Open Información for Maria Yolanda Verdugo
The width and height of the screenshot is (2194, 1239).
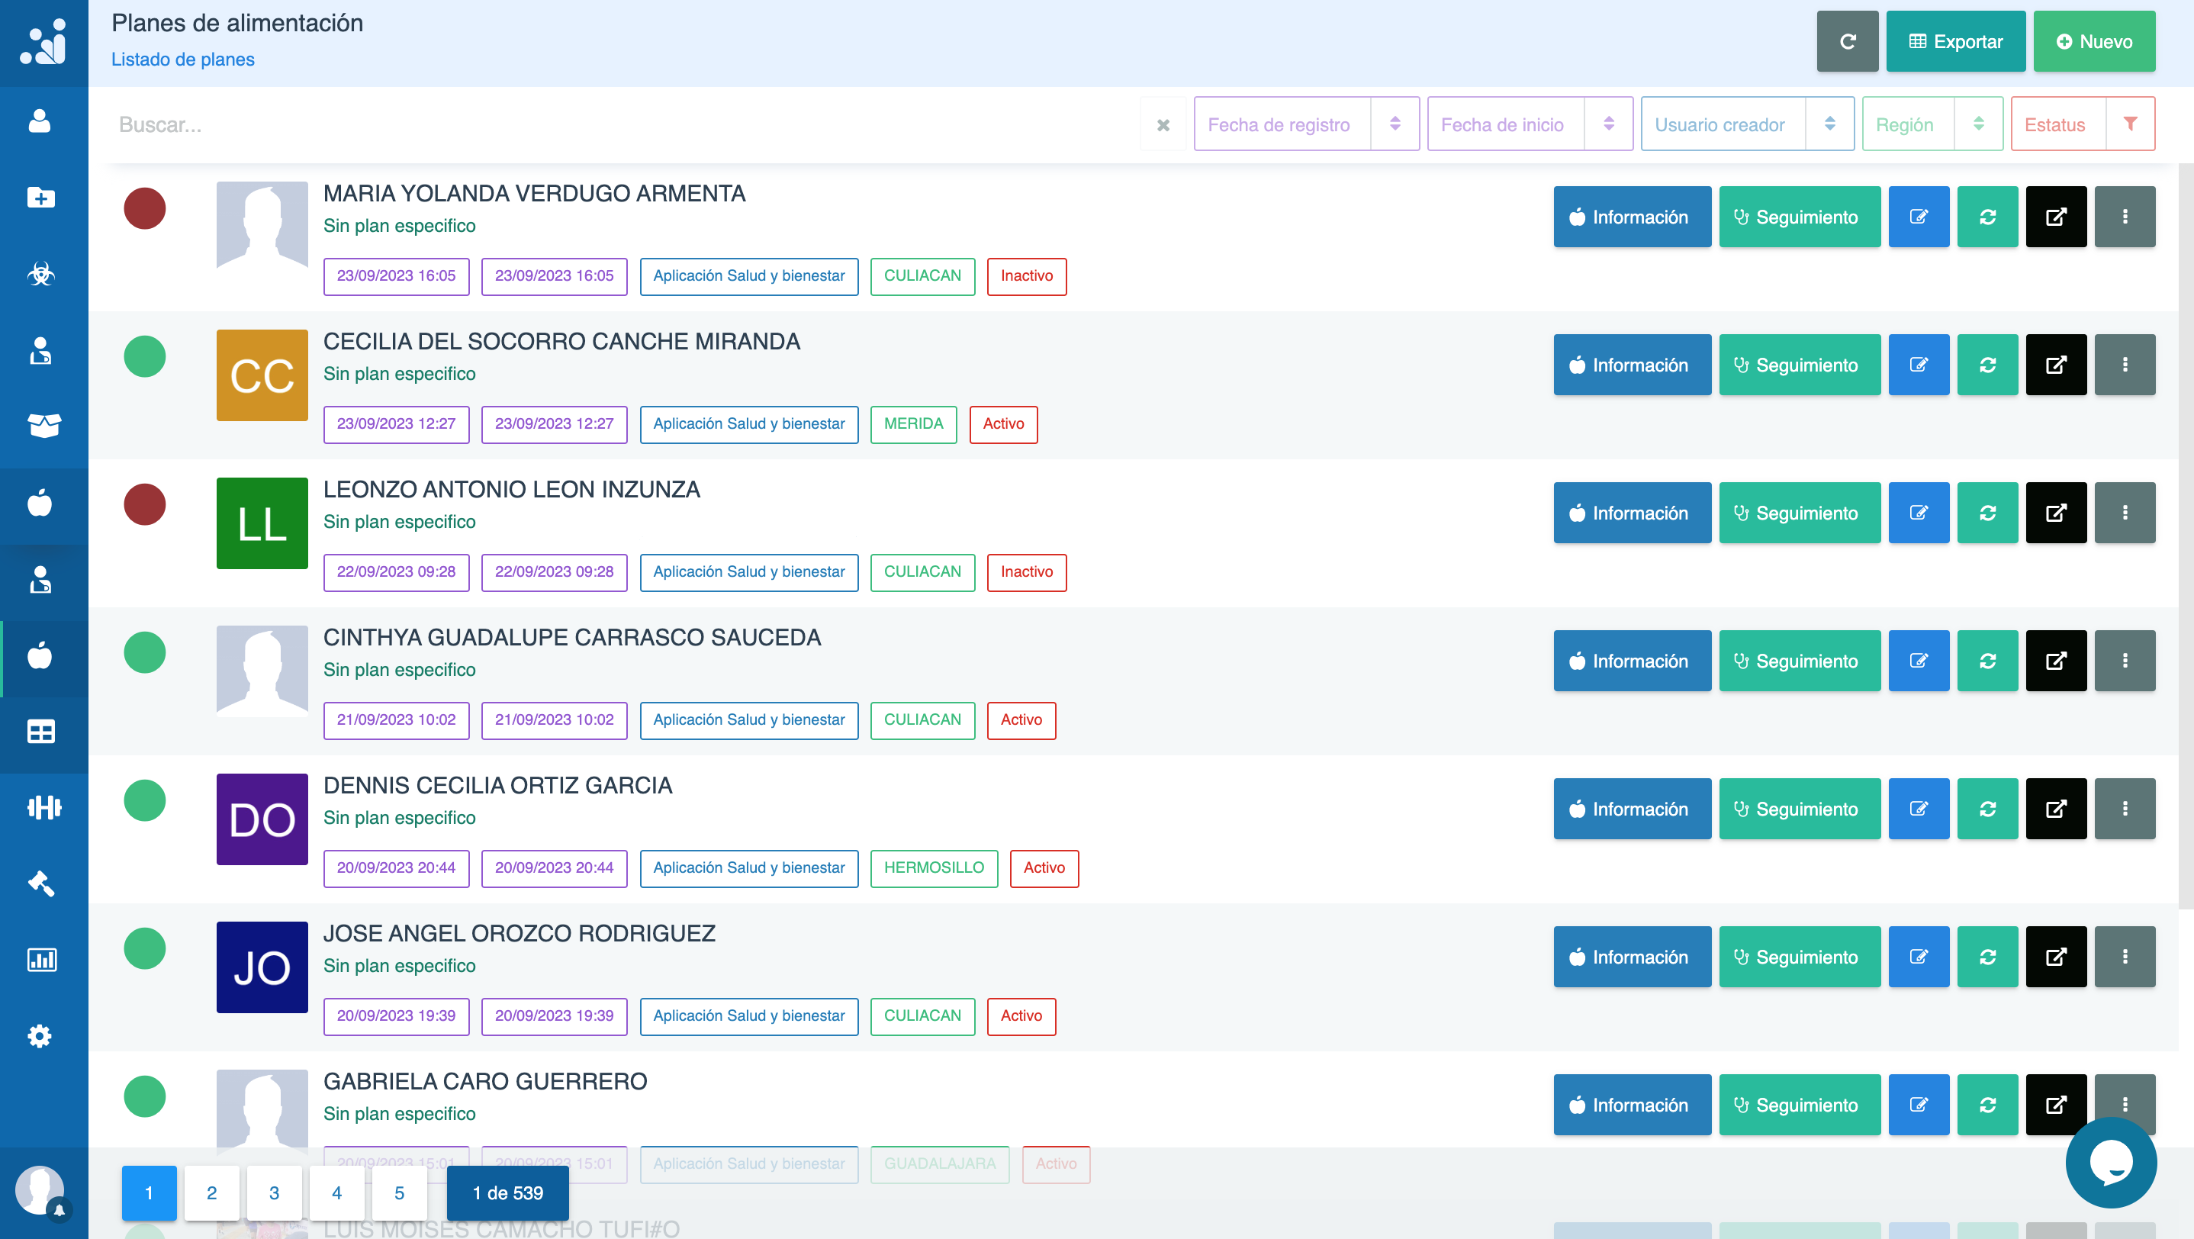[1632, 217]
